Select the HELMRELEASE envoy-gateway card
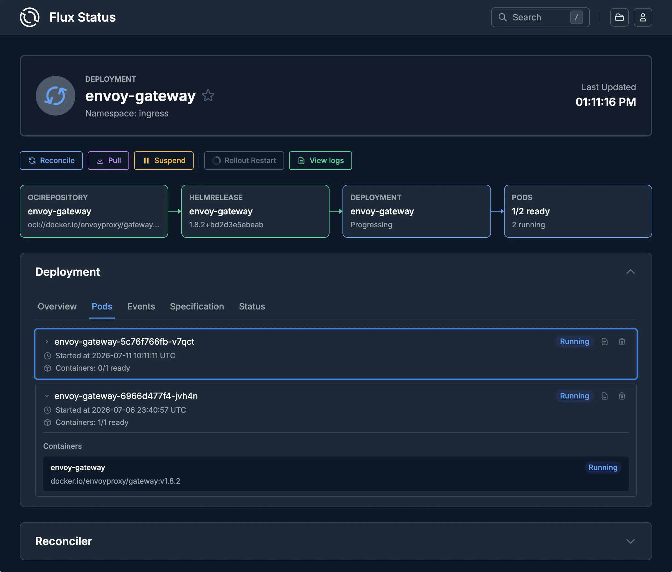Screen dimensions: 672x572 point(255,211)
